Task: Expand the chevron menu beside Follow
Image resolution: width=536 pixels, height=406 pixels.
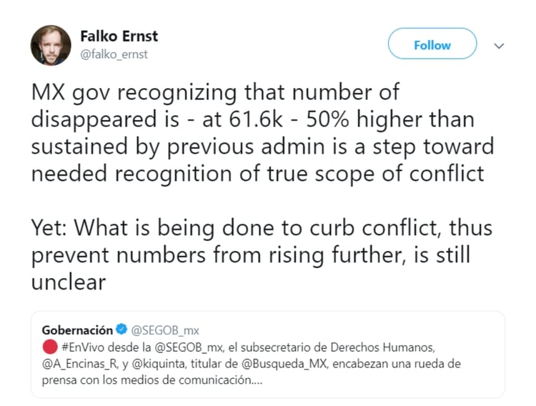Action: (x=500, y=45)
